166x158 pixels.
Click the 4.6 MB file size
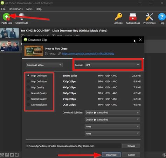click(137, 105)
